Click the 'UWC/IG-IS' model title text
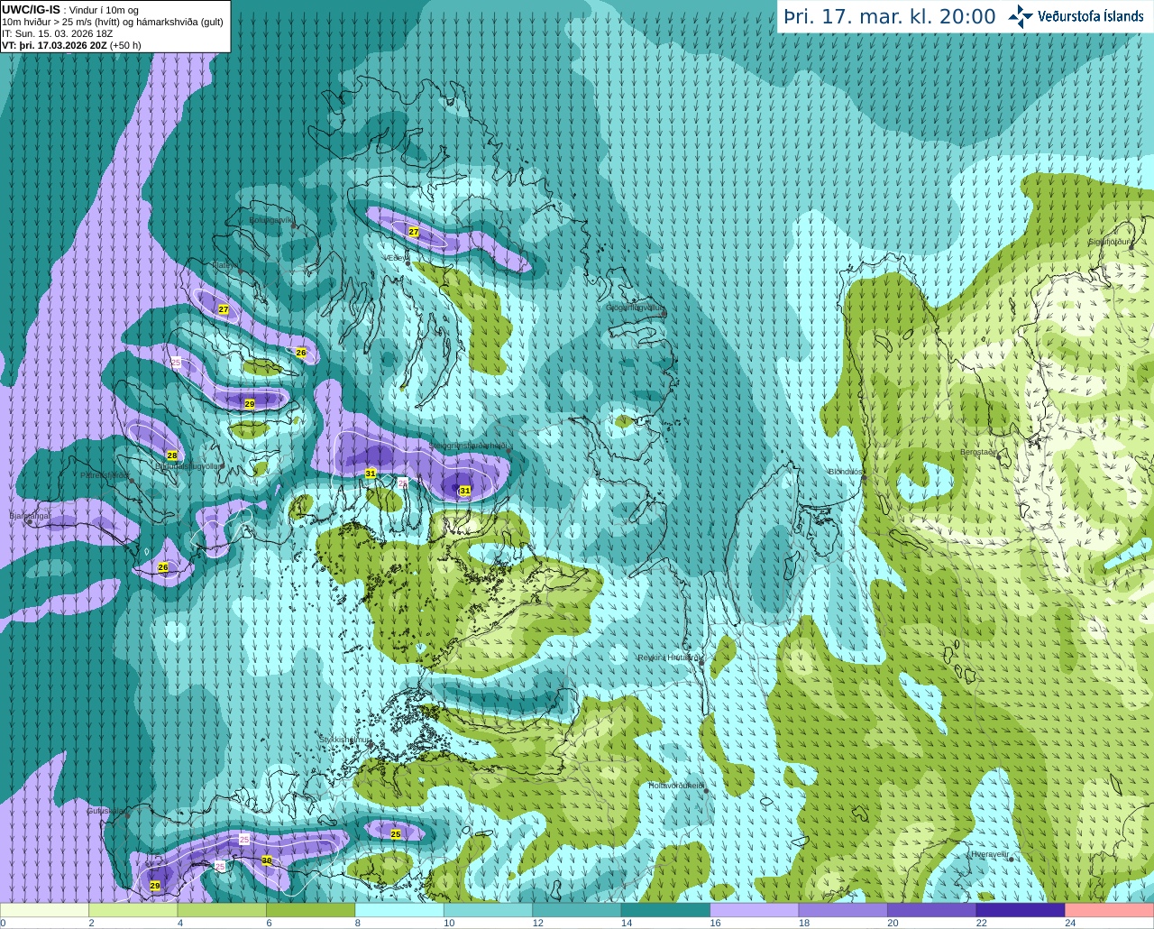1154x929 pixels. tap(31, 10)
